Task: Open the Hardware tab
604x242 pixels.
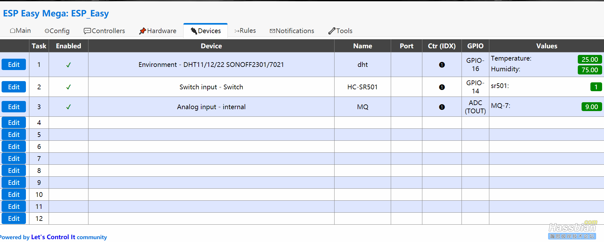Action: click(x=158, y=31)
